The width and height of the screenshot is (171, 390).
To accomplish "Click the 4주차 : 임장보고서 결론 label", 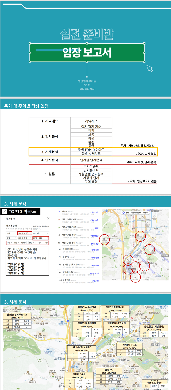I will pos(142,181).
